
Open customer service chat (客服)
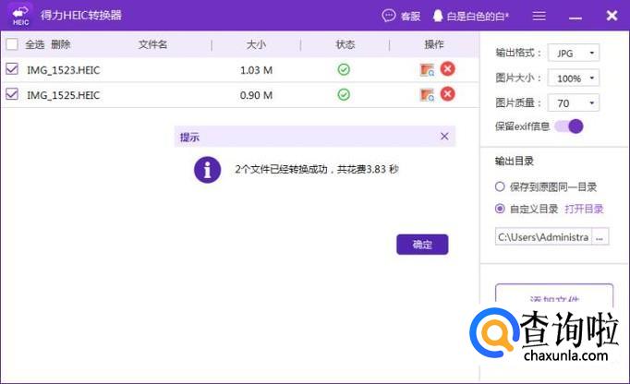(x=401, y=16)
